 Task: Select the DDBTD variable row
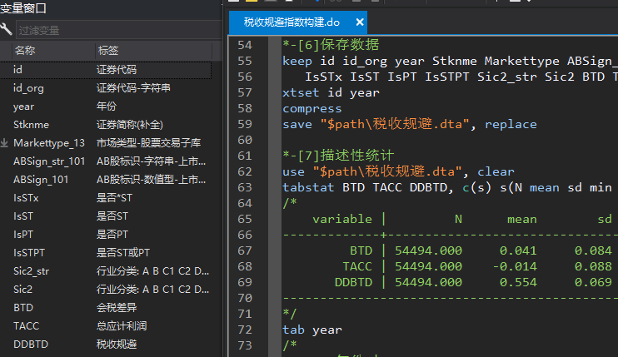click(30, 345)
